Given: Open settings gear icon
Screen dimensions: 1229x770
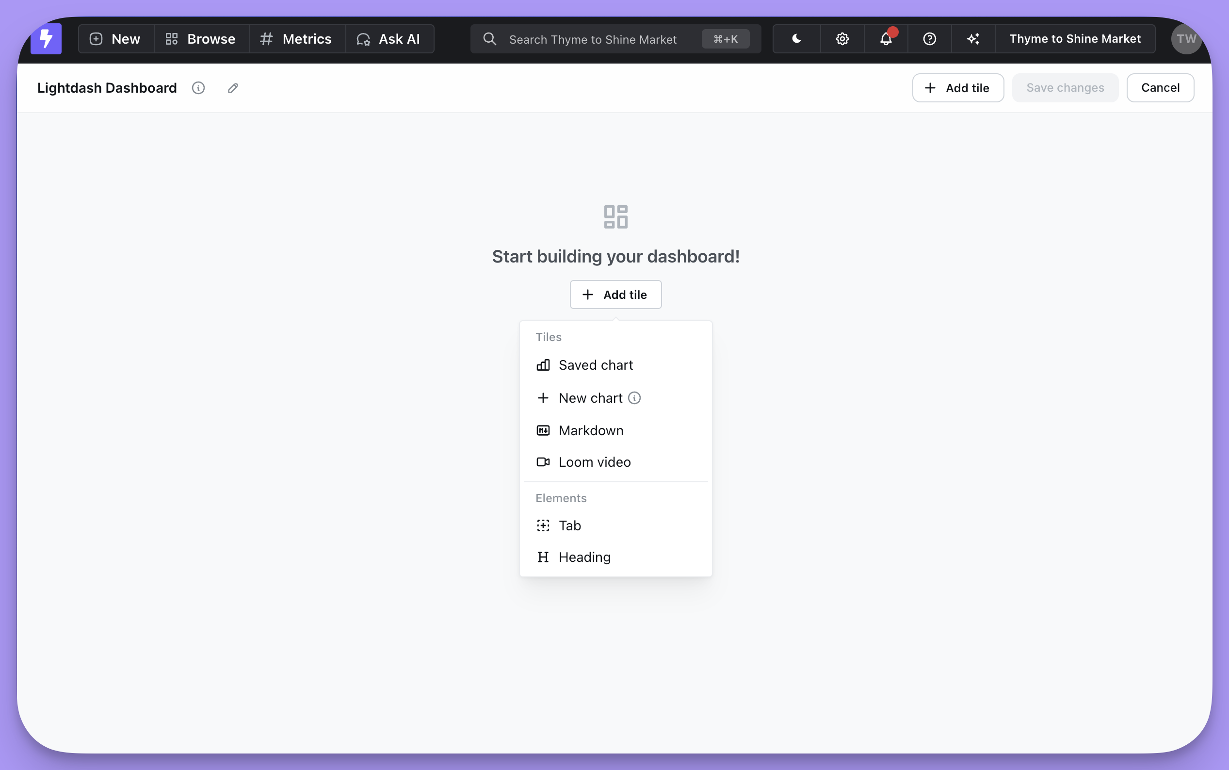Looking at the screenshot, I should (842, 39).
